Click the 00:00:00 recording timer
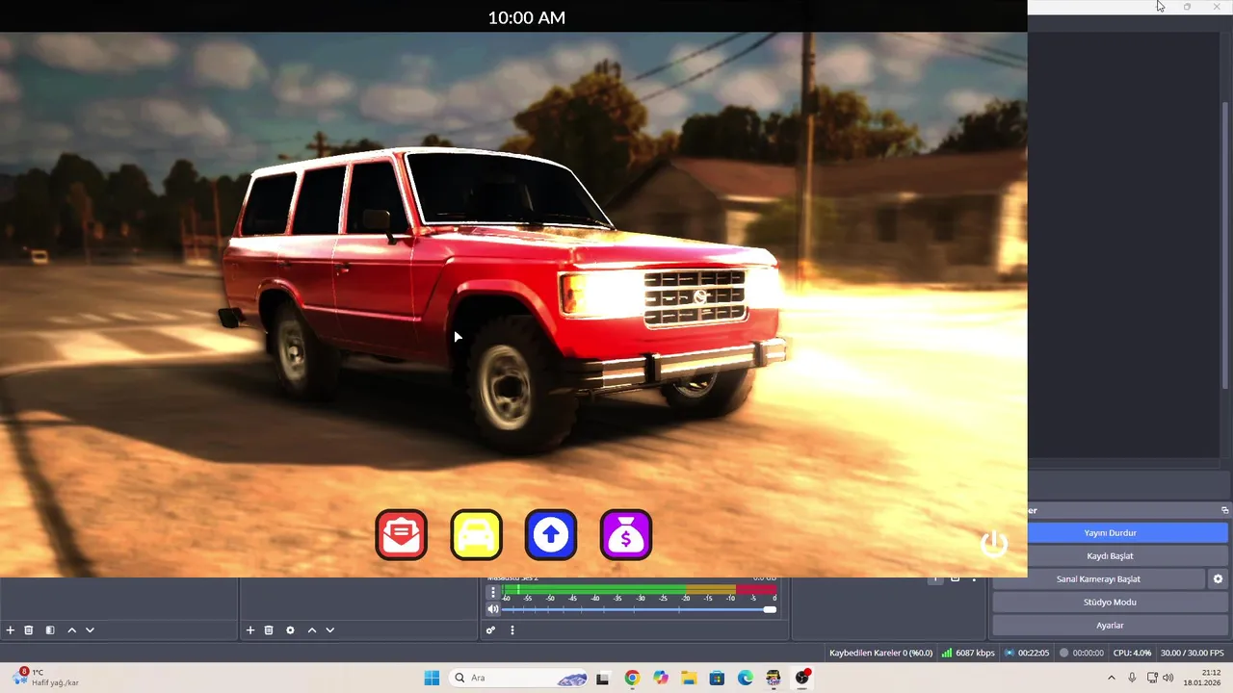The height and width of the screenshot is (693, 1233). coord(1081,653)
